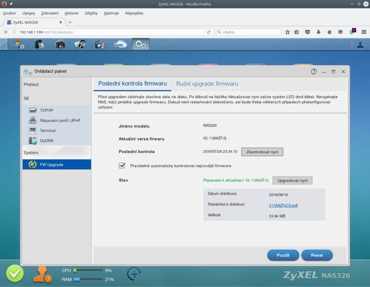This screenshot has height=287, width=370.
Task: Switch to Ruční upgrade firmwaru tab
Action: 207,84
